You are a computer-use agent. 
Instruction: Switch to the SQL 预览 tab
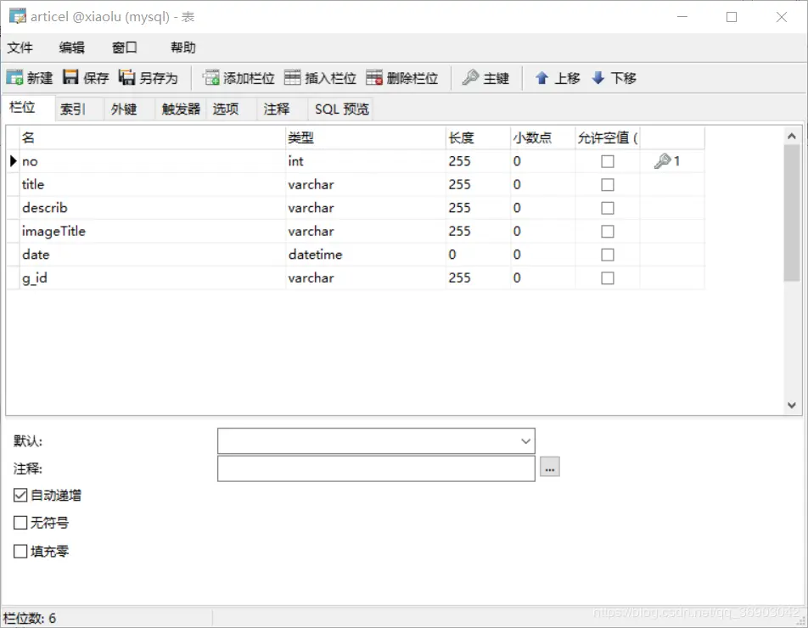342,109
